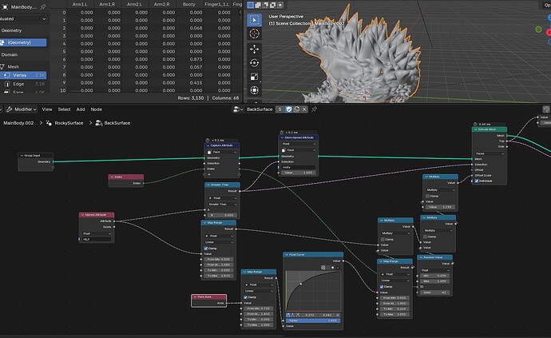This screenshot has height=338, width=551.
Task: Delete the selected Float Curve point
Action: (338, 315)
